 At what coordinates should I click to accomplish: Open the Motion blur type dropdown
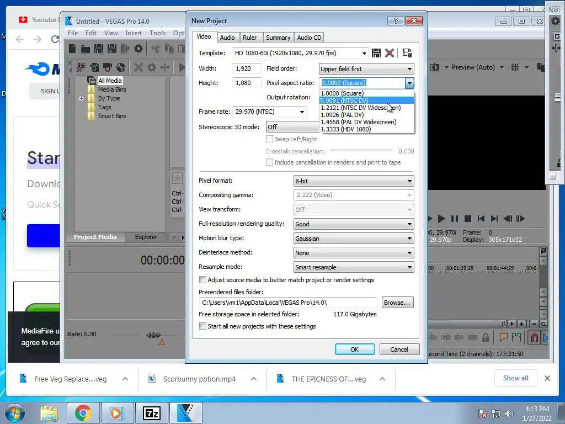(x=354, y=239)
